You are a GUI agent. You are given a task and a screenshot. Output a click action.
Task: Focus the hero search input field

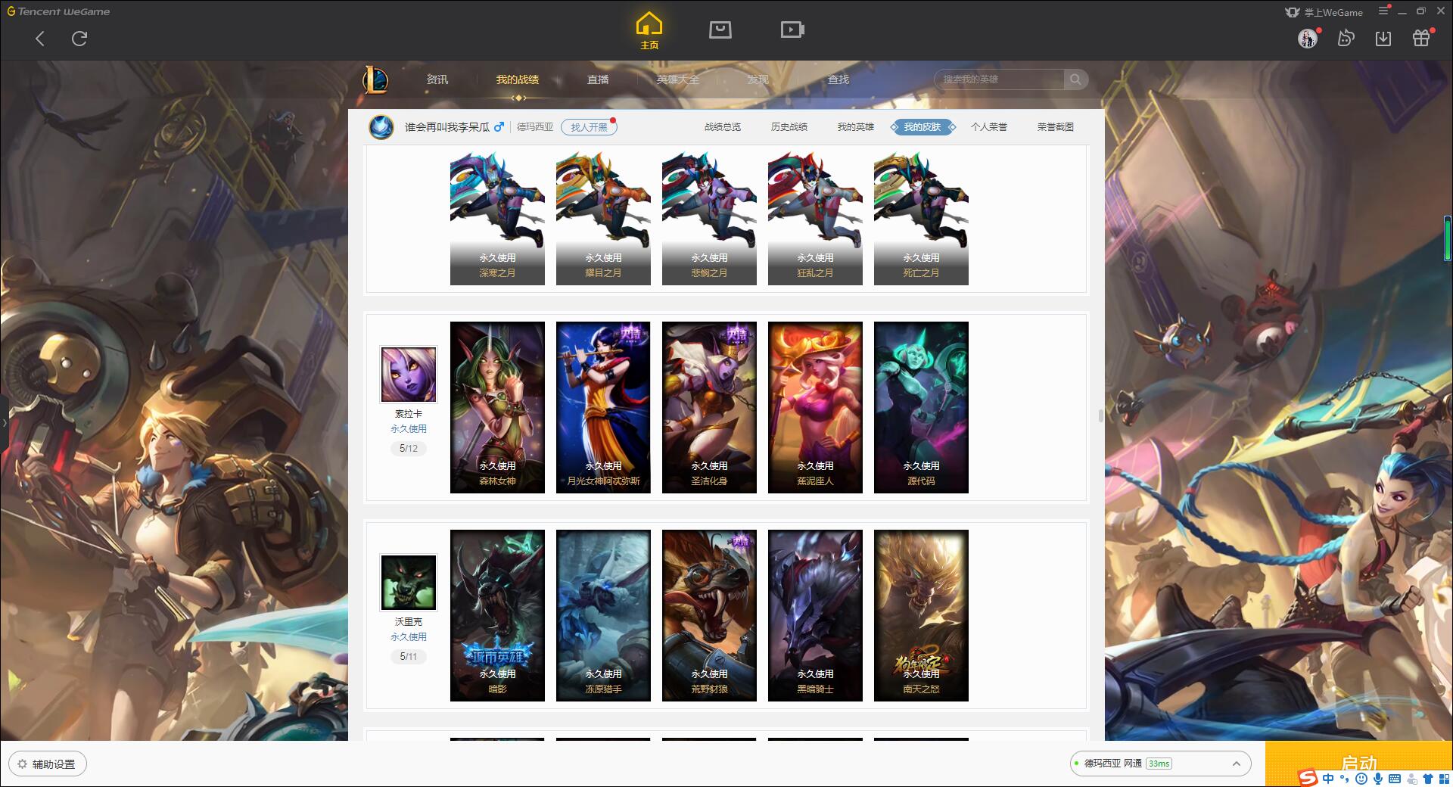pyautogui.click(x=999, y=79)
